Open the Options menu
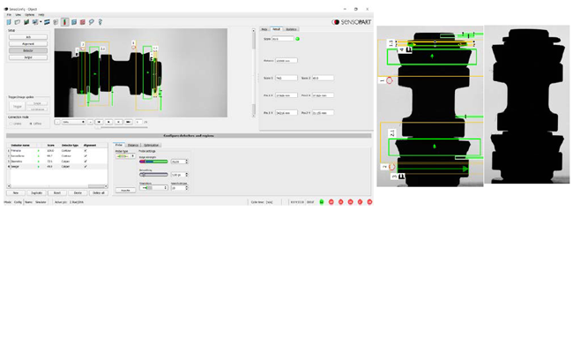This screenshot has width=573, height=353. point(30,15)
